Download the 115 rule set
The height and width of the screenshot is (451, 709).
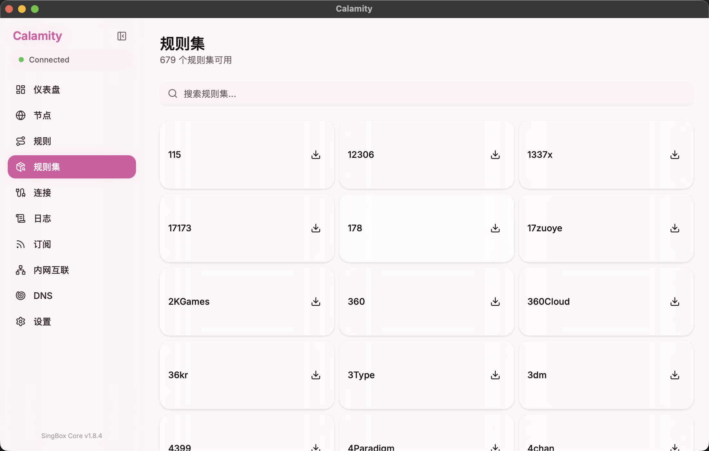tap(316, 155)
